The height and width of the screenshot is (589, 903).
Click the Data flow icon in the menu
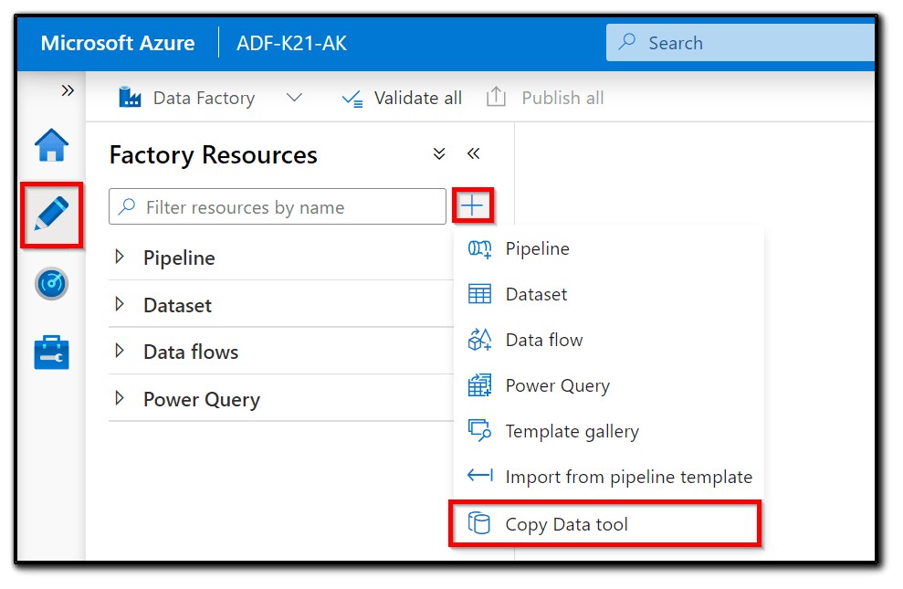pos(479,339)
